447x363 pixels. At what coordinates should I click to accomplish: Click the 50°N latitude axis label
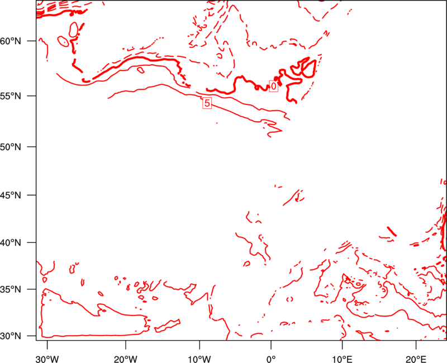click(11, 147)
